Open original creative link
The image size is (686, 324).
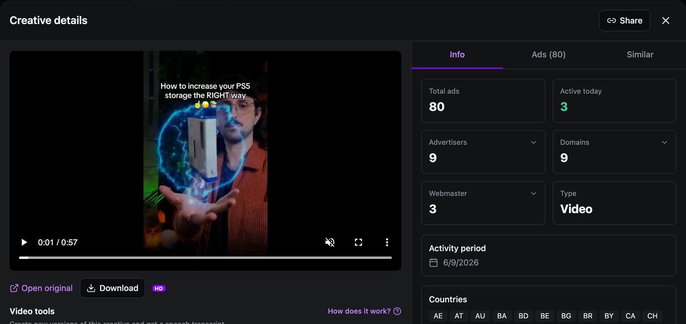(x=41, y=288)
